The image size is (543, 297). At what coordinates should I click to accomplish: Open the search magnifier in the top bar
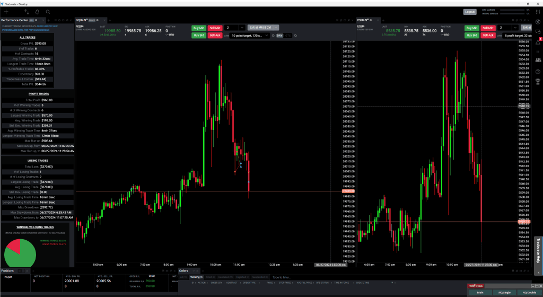coord(48,12)
